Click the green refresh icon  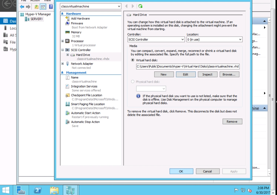[x=140, y=6]
